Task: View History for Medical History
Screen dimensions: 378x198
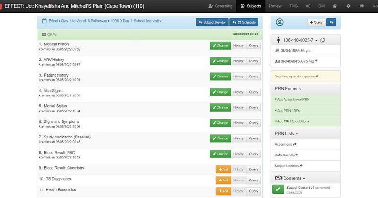Action: coord(239,45)
